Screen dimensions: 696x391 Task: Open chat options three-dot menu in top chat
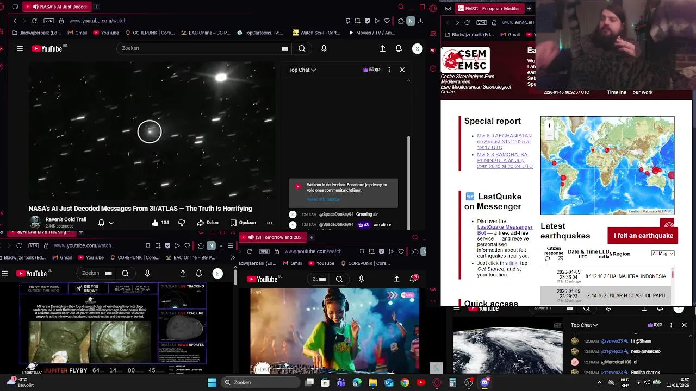click(x=389, y=70)
